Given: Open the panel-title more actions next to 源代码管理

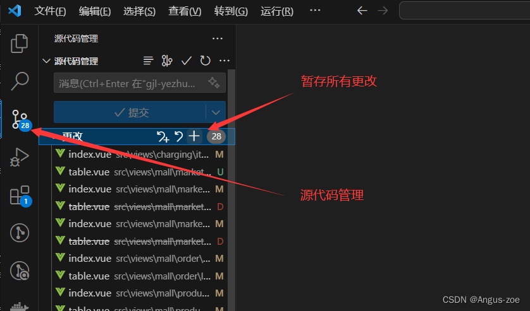Looking at the screenshot, I should click(218, 38).
